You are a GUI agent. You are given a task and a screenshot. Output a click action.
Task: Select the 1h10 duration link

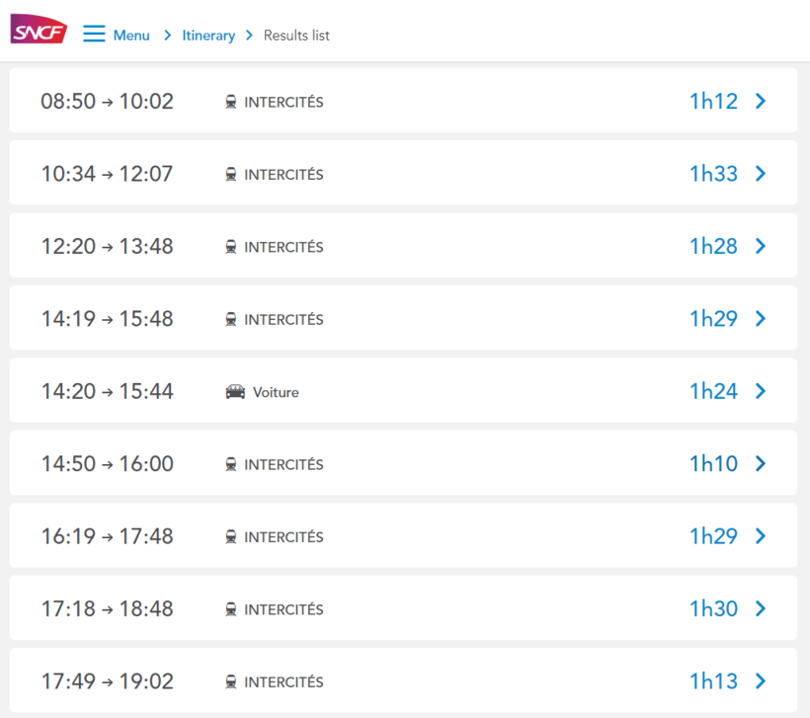point(713,464)
